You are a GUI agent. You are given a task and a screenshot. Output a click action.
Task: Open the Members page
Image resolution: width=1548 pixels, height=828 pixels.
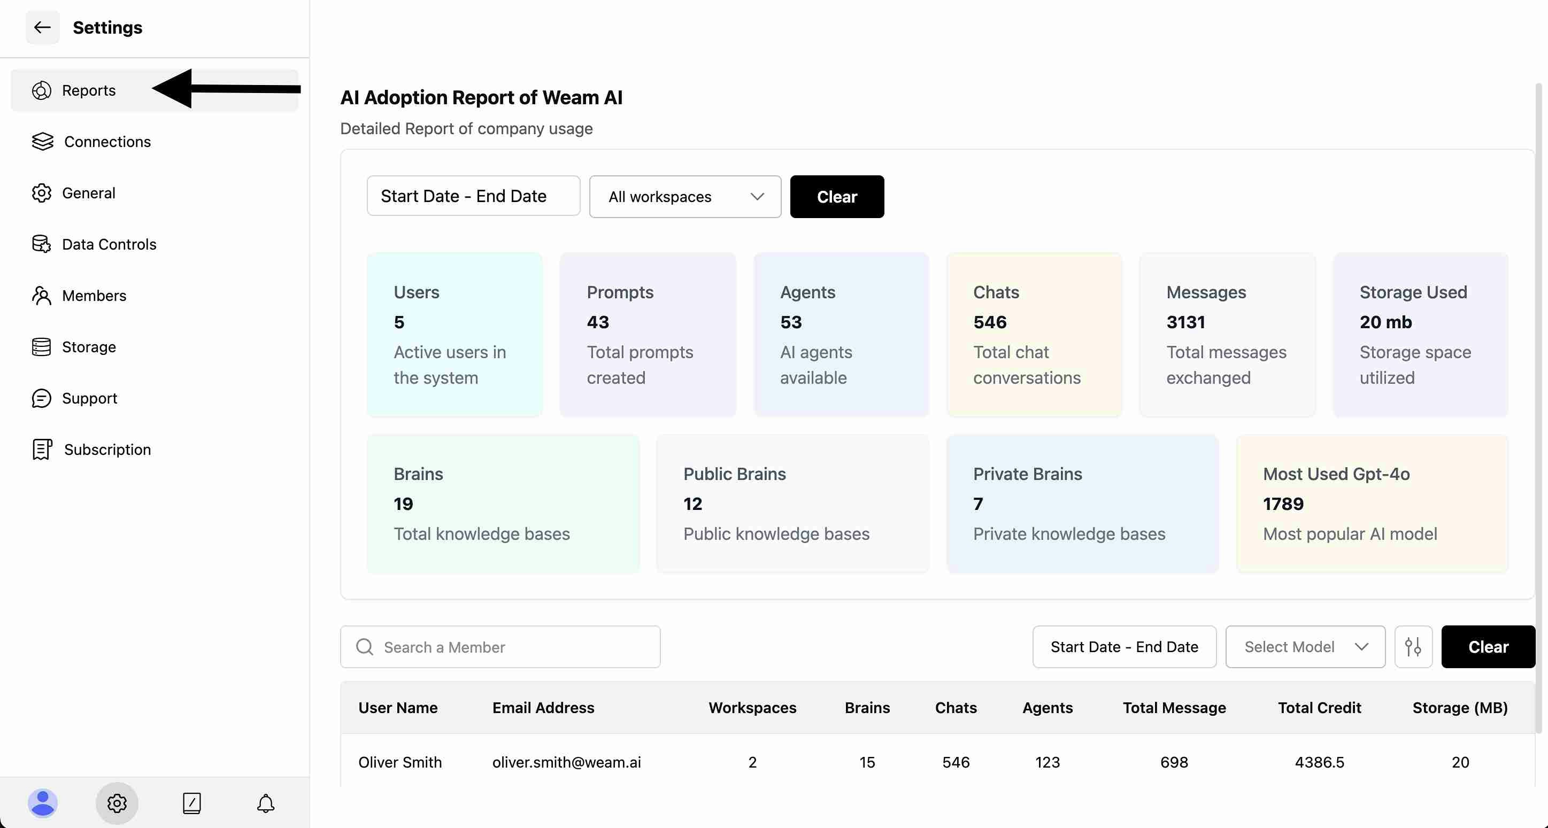point(94,296)
